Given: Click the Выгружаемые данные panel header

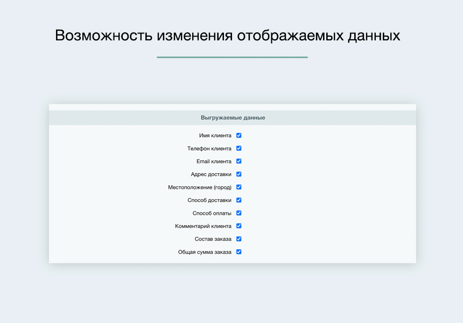Looking at the screenshot, I should click(x=231, y=117).
